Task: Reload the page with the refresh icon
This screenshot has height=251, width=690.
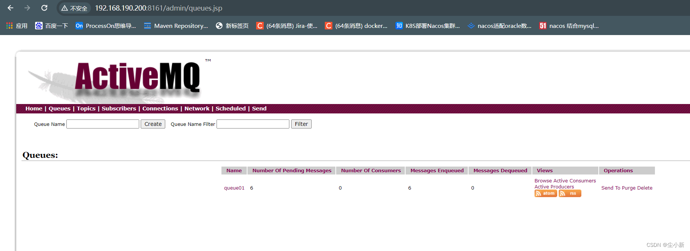Action: pos(44,8)
